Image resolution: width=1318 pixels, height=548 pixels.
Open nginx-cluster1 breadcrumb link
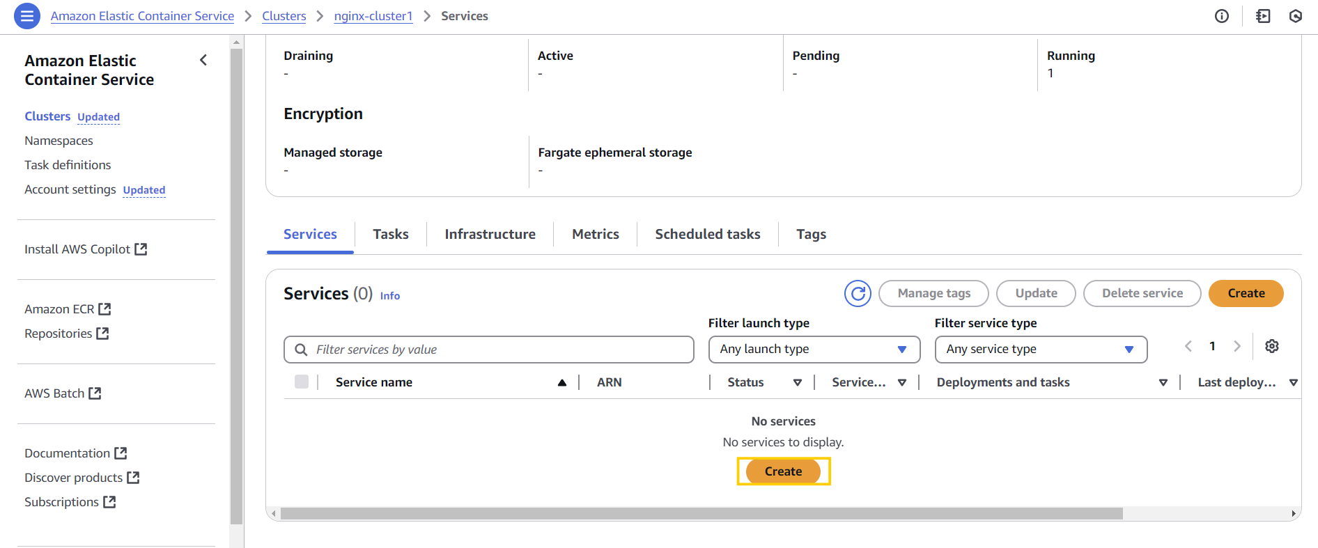373,16
